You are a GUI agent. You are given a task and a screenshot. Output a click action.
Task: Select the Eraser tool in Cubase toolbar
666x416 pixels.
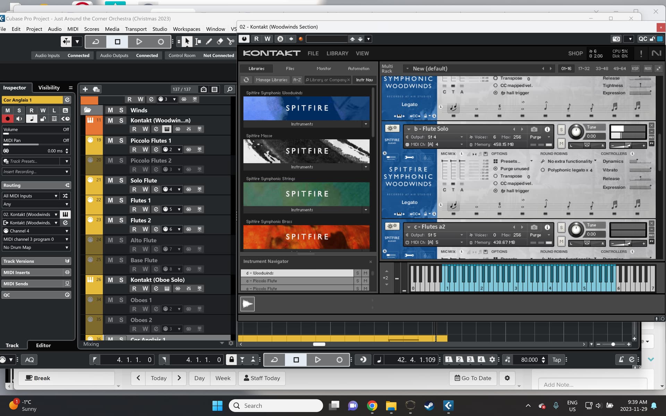(x=220, y=41)
